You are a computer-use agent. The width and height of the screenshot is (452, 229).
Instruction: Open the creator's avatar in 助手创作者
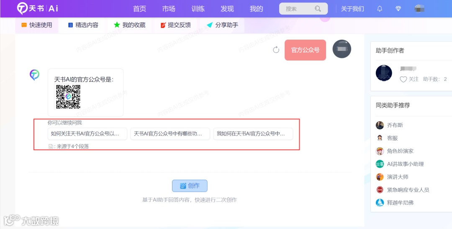[384, 73]
